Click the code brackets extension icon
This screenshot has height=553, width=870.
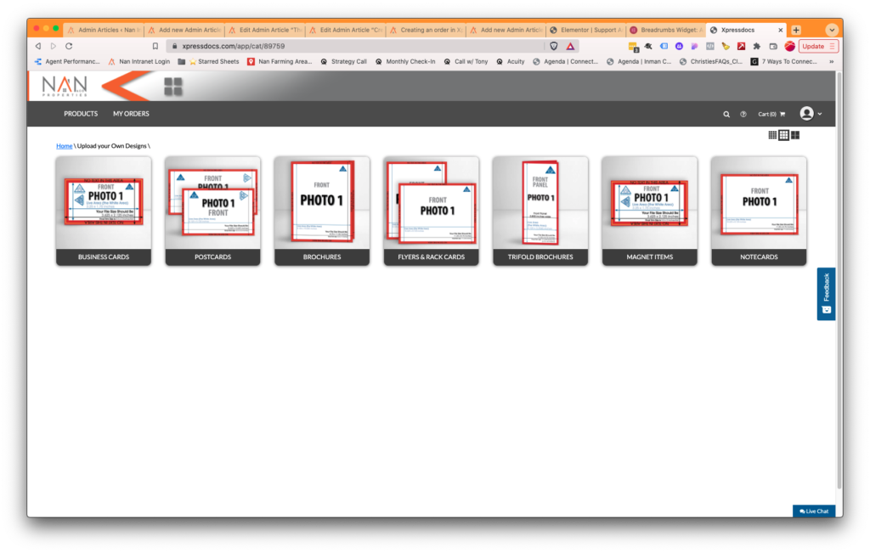(709, 46)
